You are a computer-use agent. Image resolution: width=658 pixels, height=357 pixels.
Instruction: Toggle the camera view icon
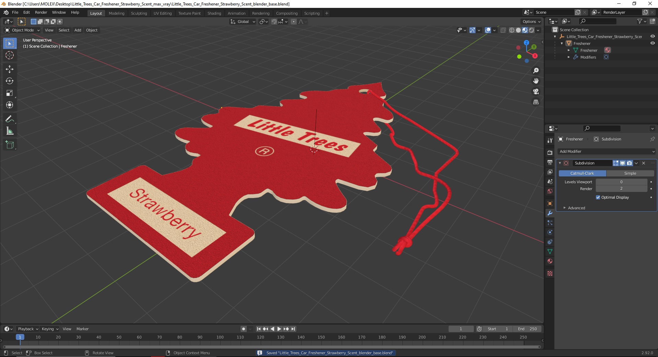point(536,91)
